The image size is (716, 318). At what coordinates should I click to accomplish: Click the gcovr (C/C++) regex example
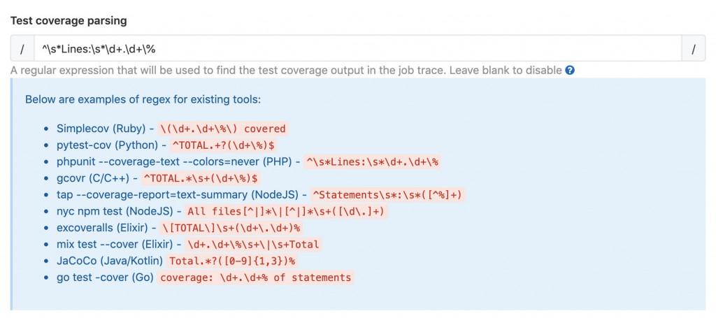[201, 178]
